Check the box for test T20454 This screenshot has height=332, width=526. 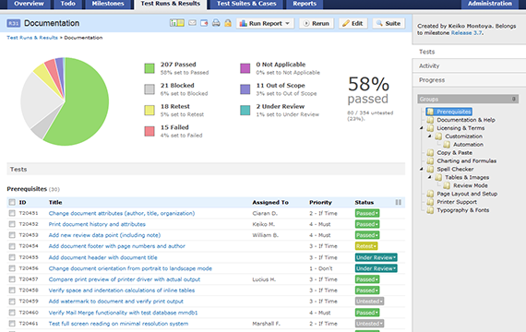pyautogui.click(x=12, y=246)
